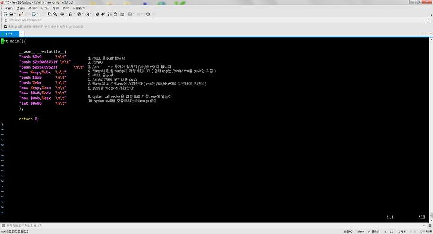Screen dimensions: 433x234
Task: Expand the color scheme dropdown arrow
Action: tap(75, 14)
